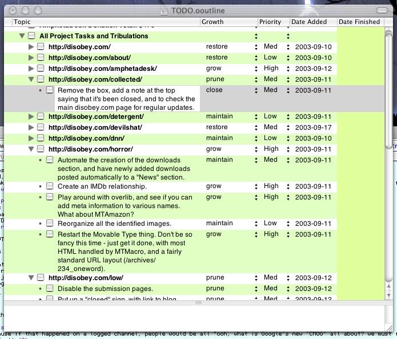
Task: Tick the Create an IMDb relationship checkbox
Action: [50, 186]
